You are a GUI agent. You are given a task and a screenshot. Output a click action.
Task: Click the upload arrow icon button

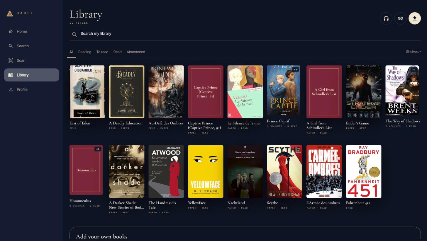(415, 18)
